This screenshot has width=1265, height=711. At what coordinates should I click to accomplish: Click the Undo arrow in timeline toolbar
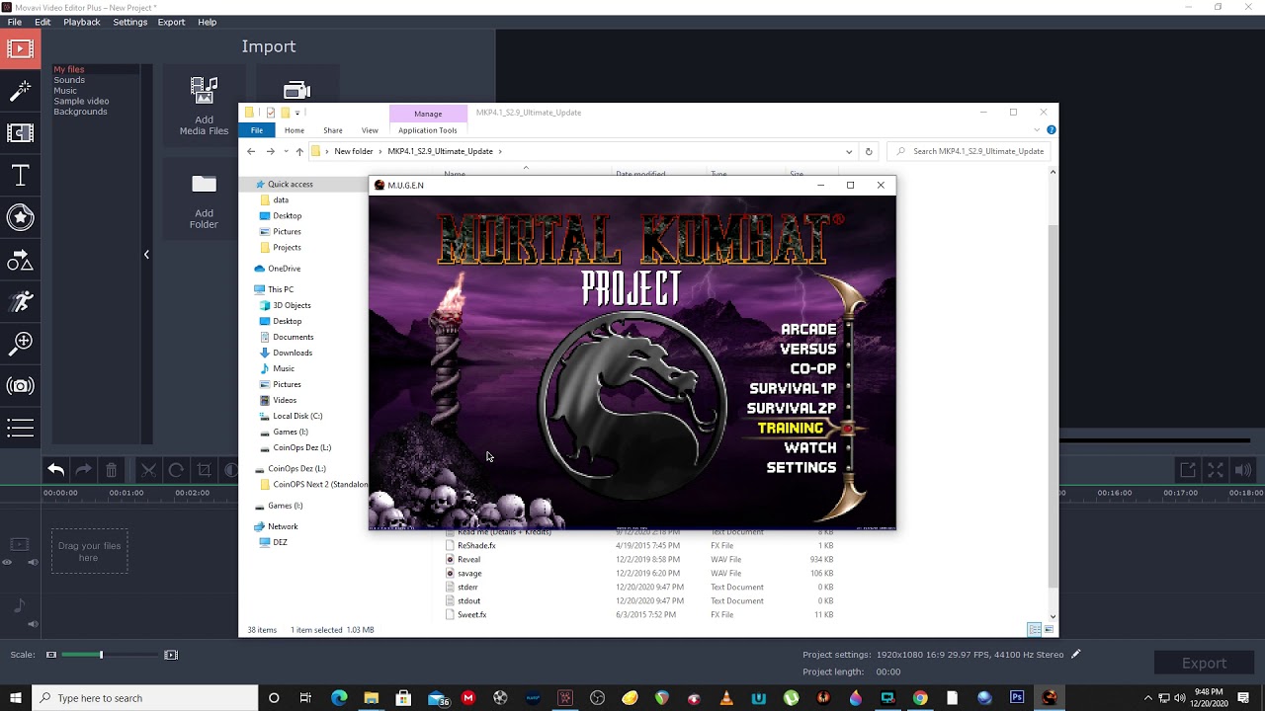coord(56,470)
